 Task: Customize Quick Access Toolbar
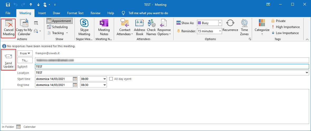click(55, 4)
